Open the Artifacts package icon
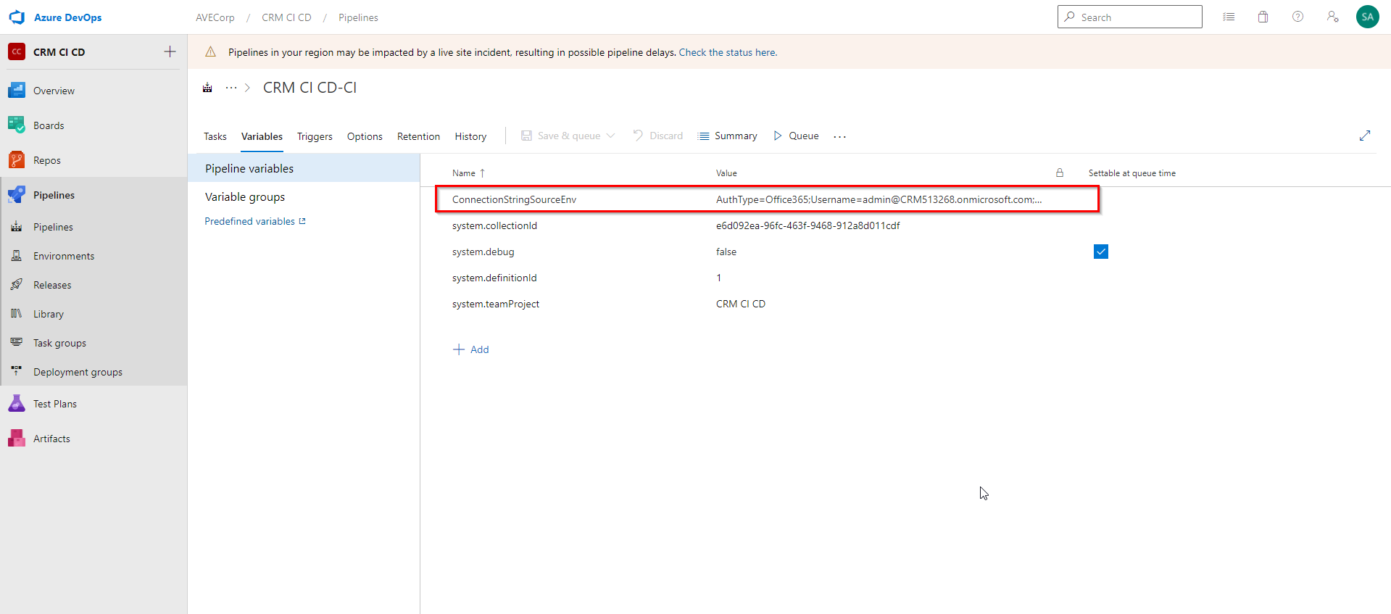This screenshot has width=1391, height=614. pos(17,439)
